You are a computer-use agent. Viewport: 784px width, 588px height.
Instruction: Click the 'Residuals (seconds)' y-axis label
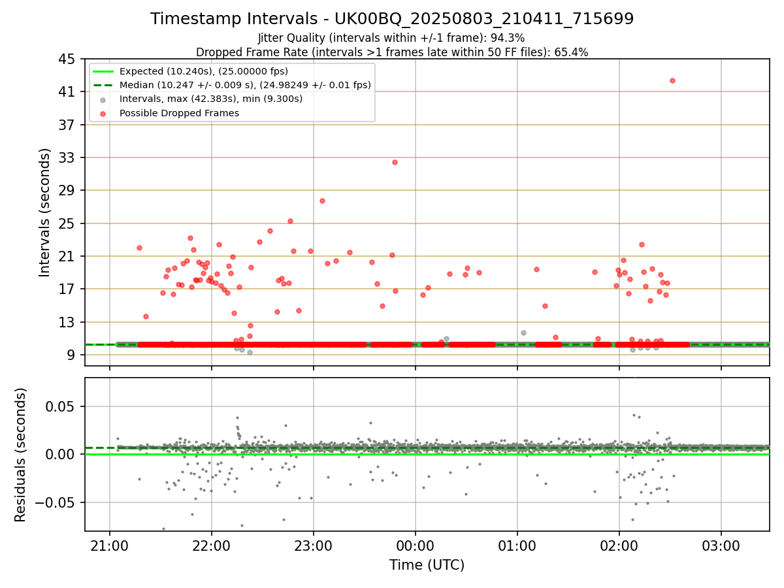(21, 455)
